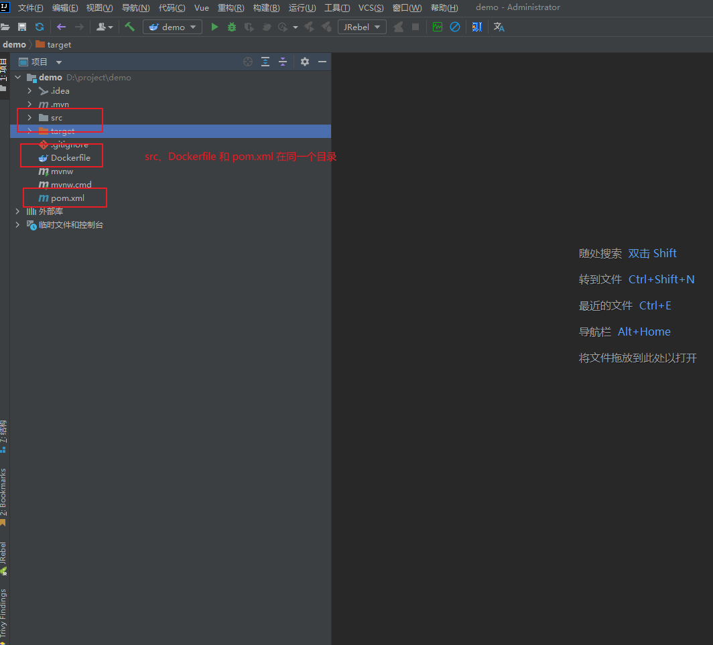Expand the 外部库 node
713x645 pixels.
[17, 212]
